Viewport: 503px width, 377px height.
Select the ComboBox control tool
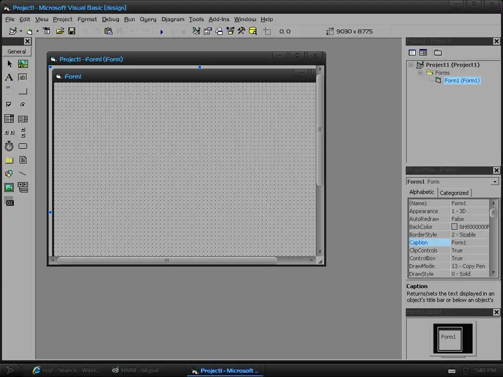9,119
